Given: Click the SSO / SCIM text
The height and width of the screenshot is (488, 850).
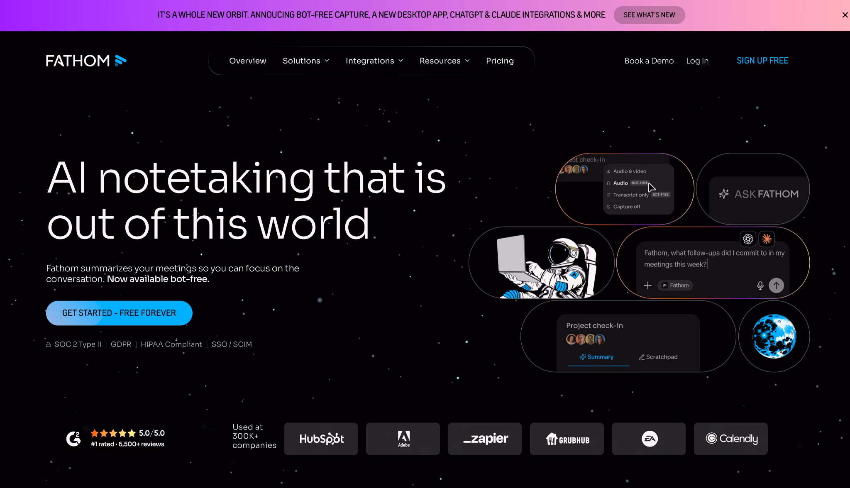Looking at the screenshot, I should (232, 344).
